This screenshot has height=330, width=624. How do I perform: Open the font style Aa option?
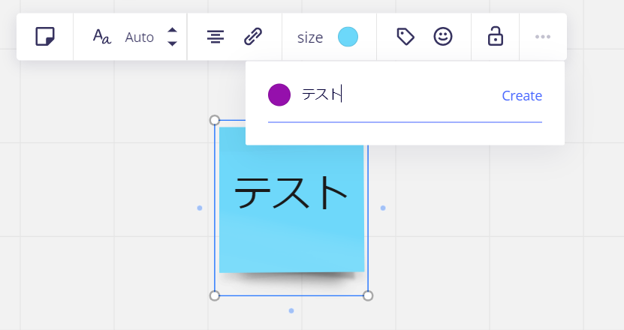click(x=101, y=37)
